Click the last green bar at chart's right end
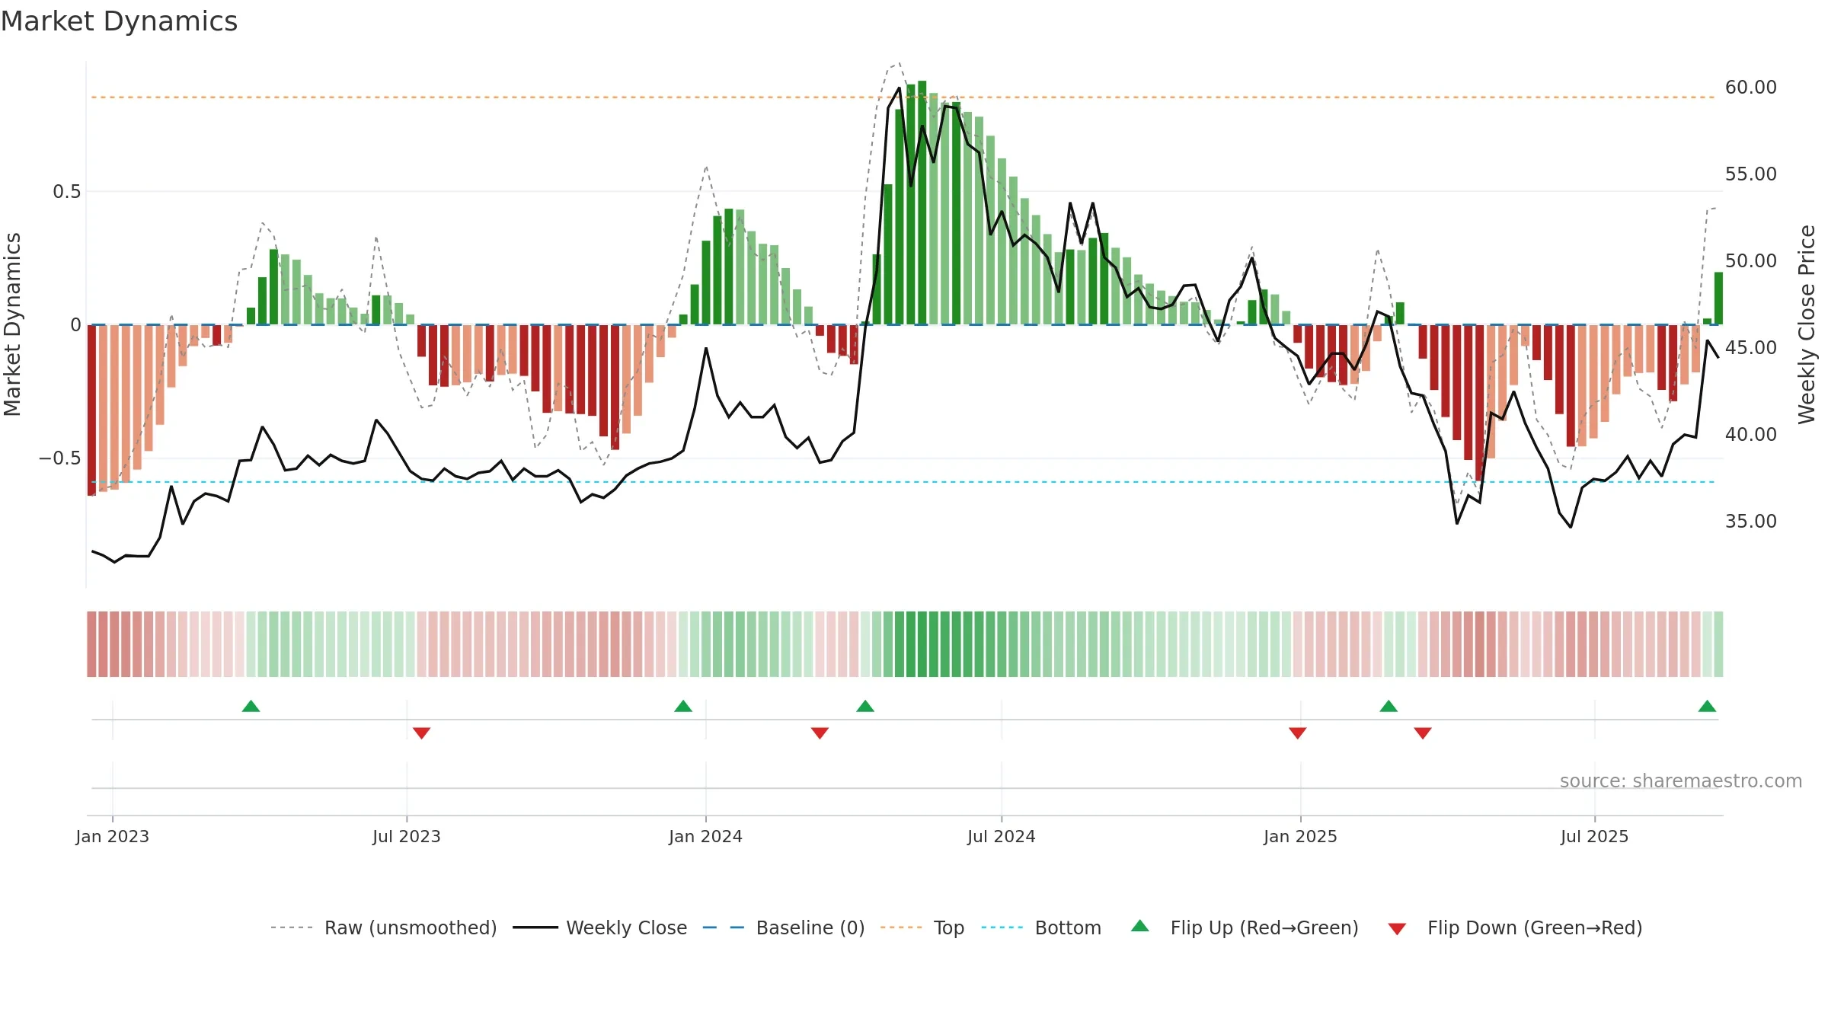The height and width of the screenshot is (1028, 1828). (x=1718, y=299)
